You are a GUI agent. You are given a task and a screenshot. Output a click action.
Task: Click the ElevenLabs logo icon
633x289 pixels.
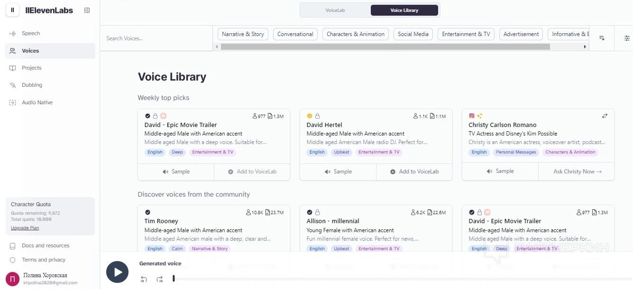(x=13, y=10)
